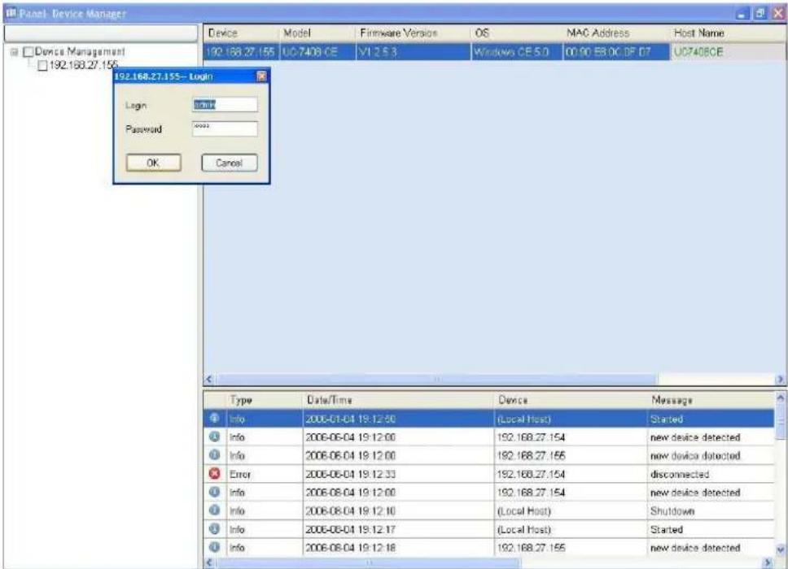Sort by Firmware Version column header
This screenshot has height=569, width=788.
tap(413, 33)
